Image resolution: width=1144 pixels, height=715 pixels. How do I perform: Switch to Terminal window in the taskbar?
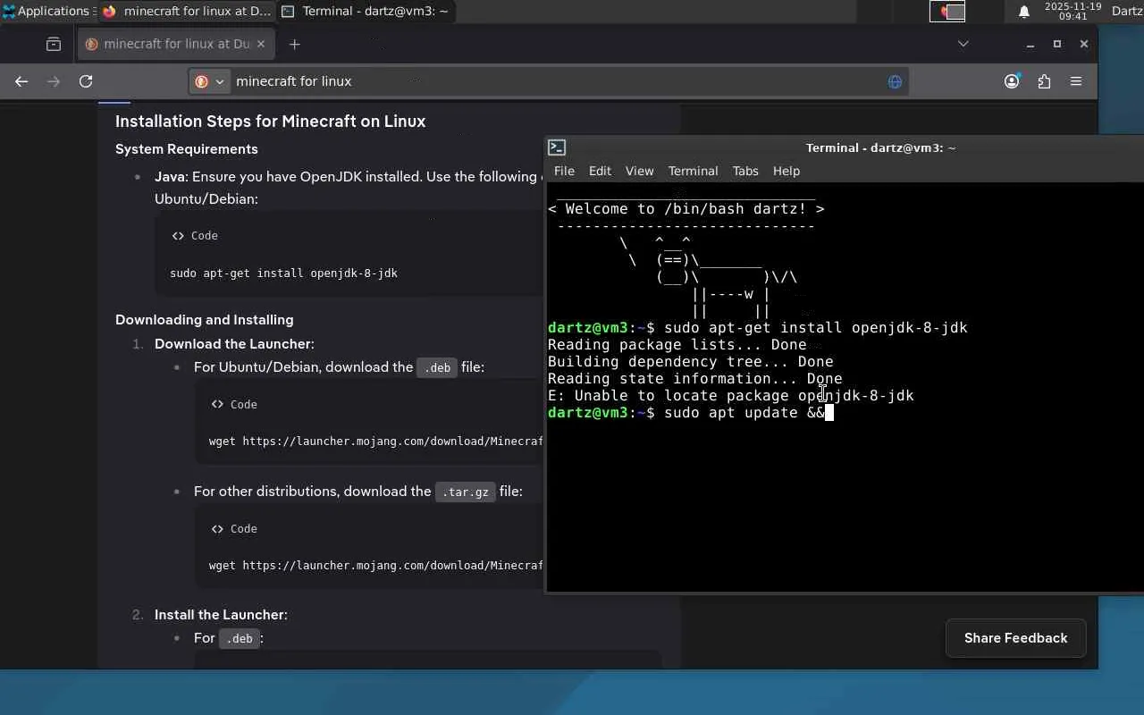tap(365, 12)
